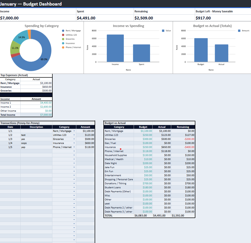The width and height of the screenshot is (251, 243).
Task: Click the Em Fun category cell
Action: (119, 171)
